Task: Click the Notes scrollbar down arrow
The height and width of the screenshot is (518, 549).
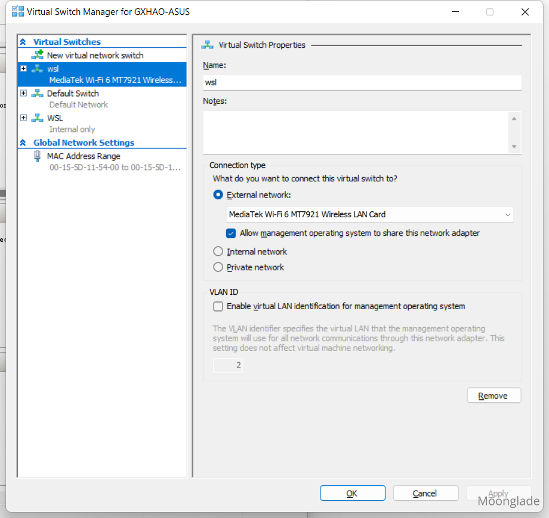Action: (514, 147)
